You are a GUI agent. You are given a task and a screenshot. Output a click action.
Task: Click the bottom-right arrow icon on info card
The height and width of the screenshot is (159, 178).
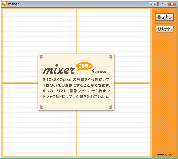point(111,107)
